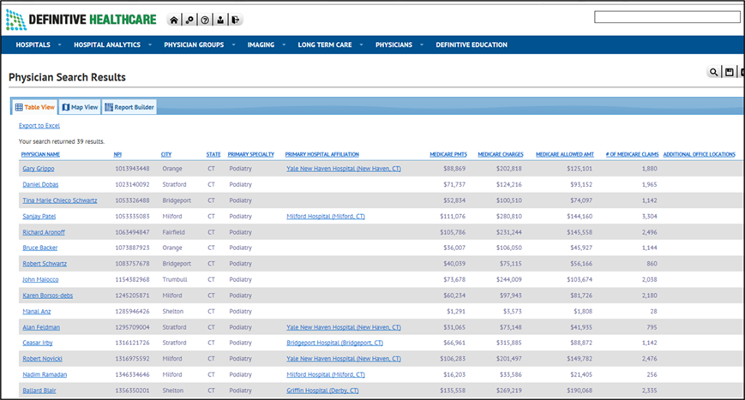This screenshot has height=400, width=745.
Task: Click the floppy disk save search icon
Action: pyautogui.click(x=730, y=72)
